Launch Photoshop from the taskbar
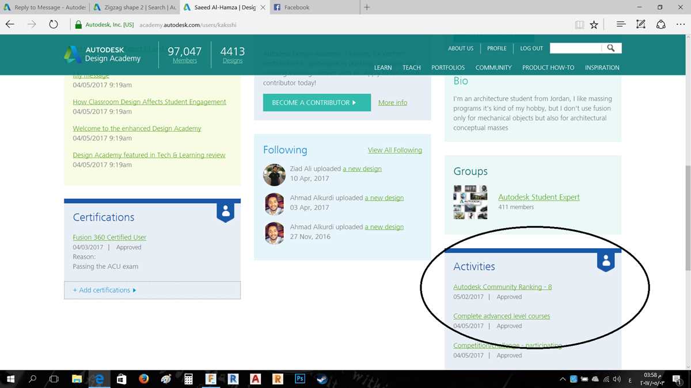The image size is (691, 388). point(300,379)
